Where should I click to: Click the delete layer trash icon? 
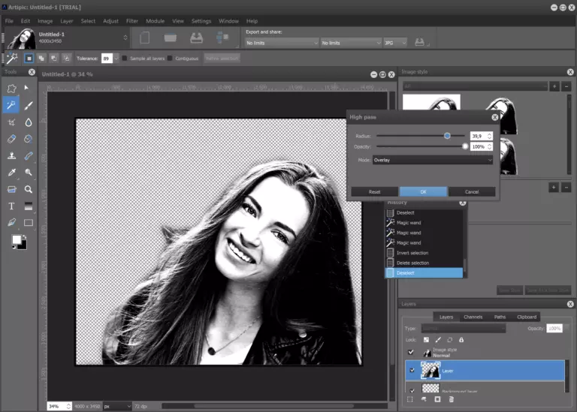point(451,399)
